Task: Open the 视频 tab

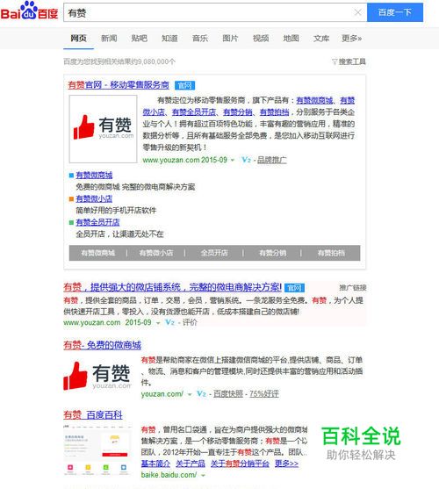Action: [261, 39]
